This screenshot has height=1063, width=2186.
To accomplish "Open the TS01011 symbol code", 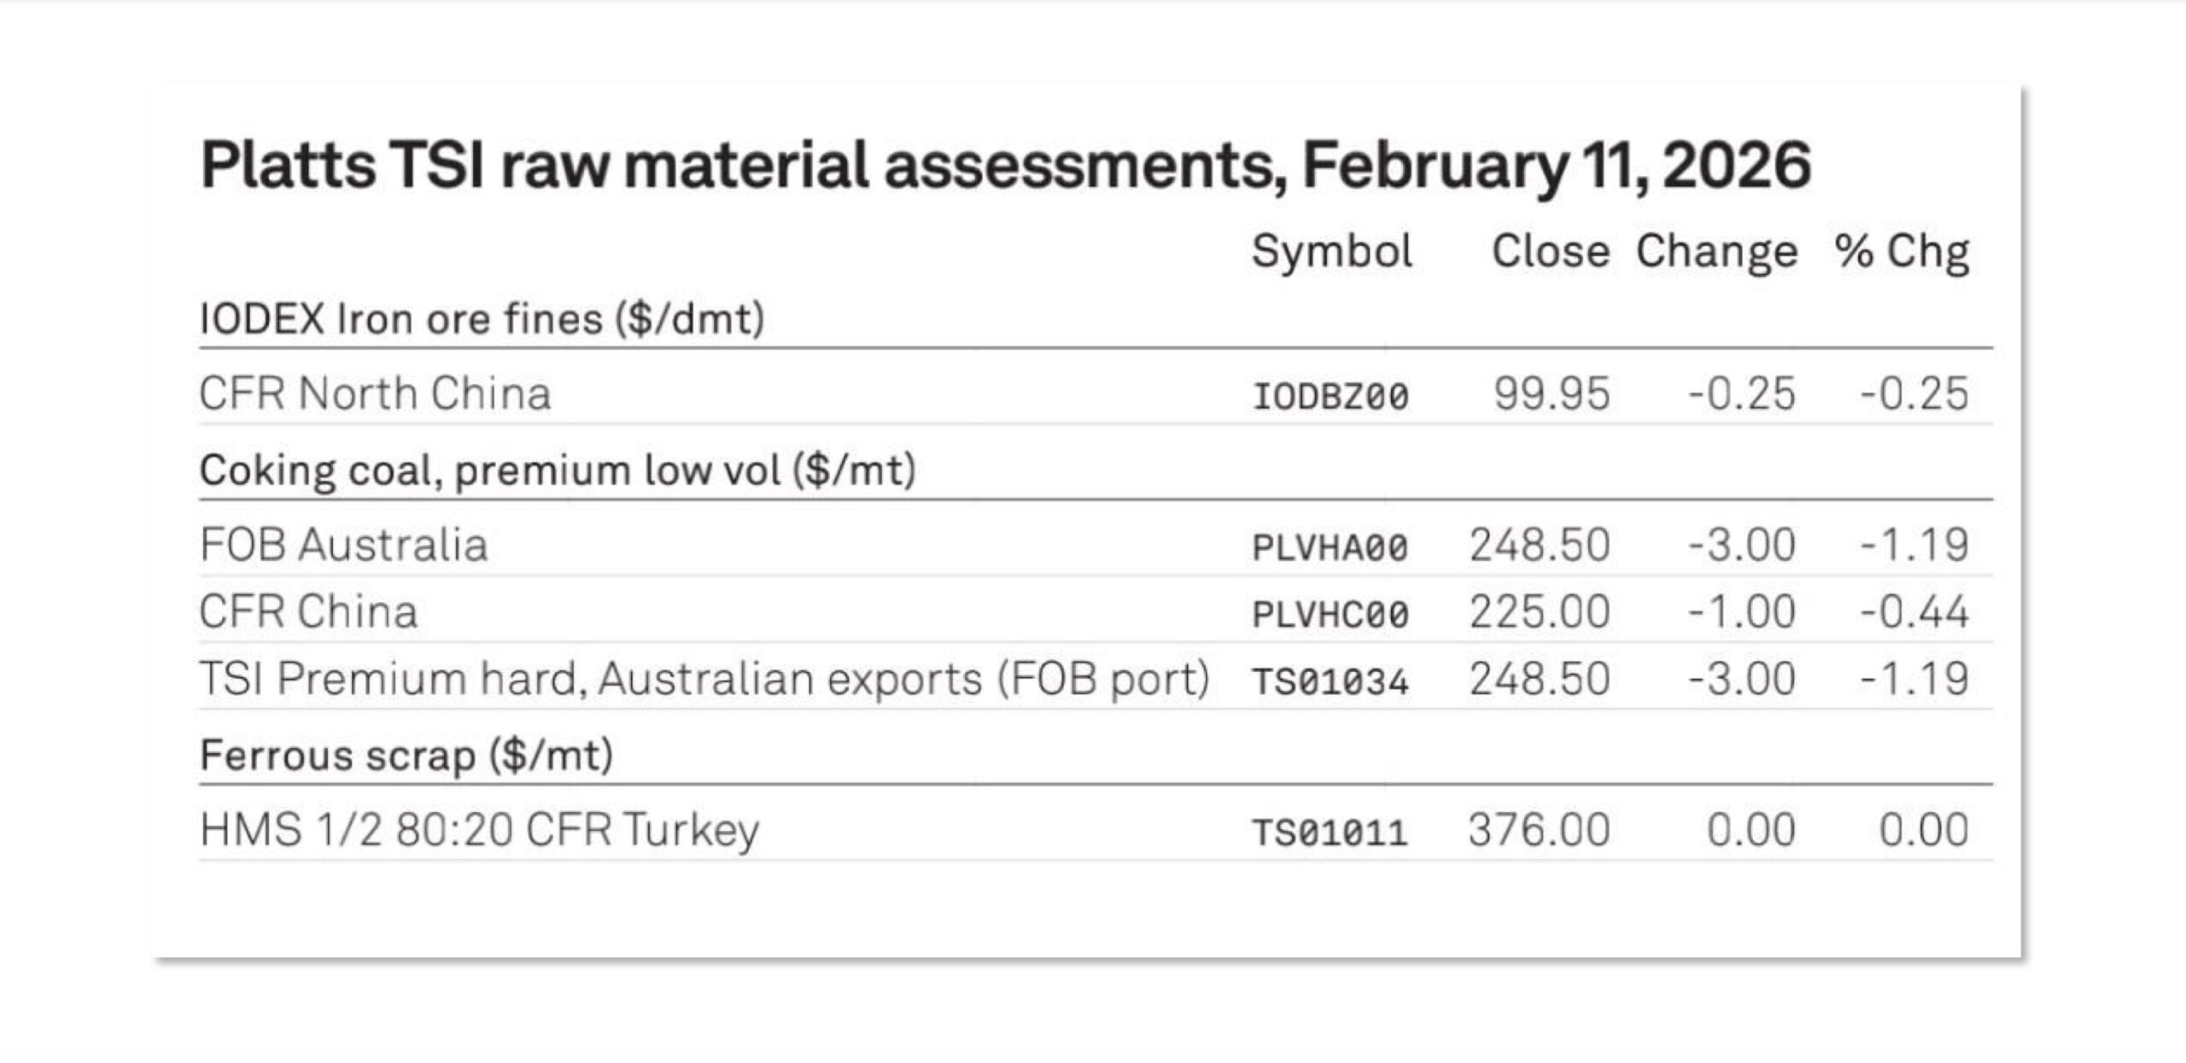I will (x=1330, y=832).
